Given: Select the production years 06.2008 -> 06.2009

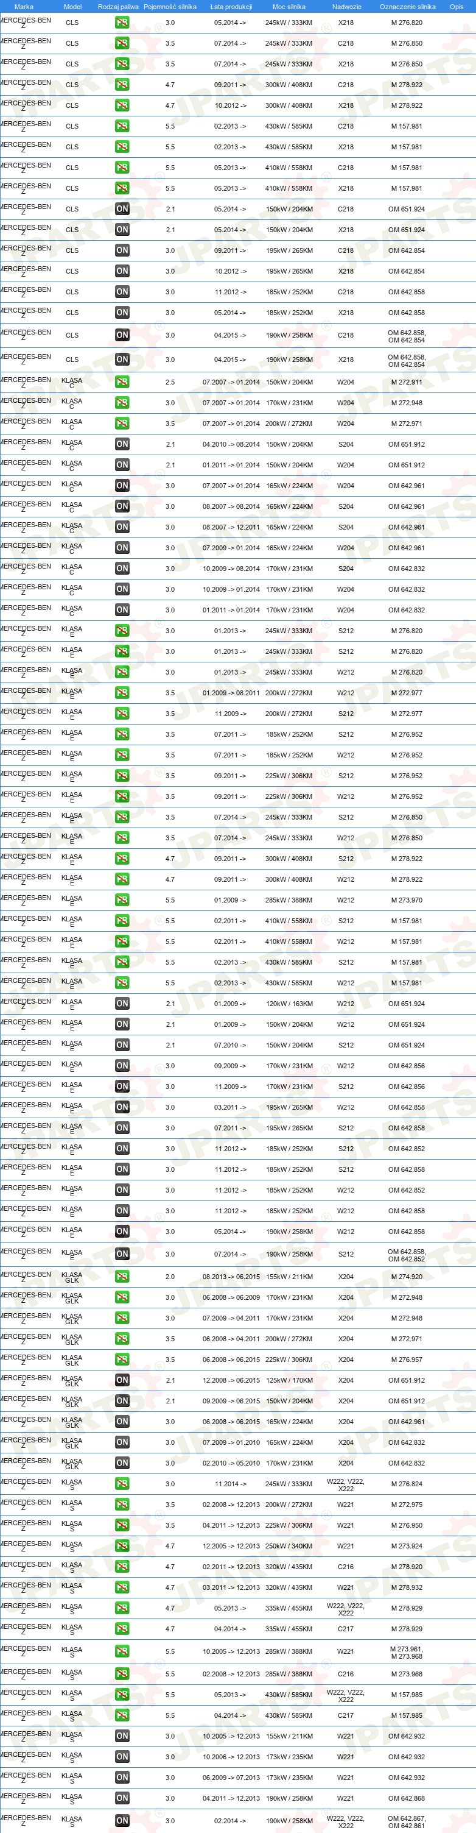Looking at the screenshot, I should point(231,1297).
